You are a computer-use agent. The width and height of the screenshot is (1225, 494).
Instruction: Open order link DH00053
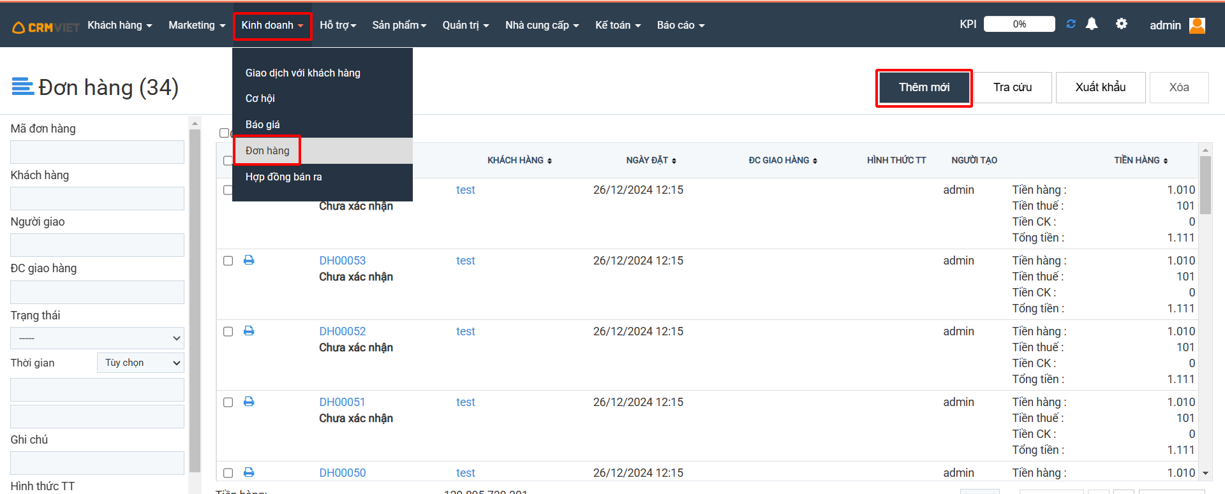(343, 261)
